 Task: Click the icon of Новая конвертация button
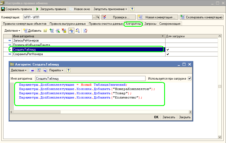click(x=140, y=17)
